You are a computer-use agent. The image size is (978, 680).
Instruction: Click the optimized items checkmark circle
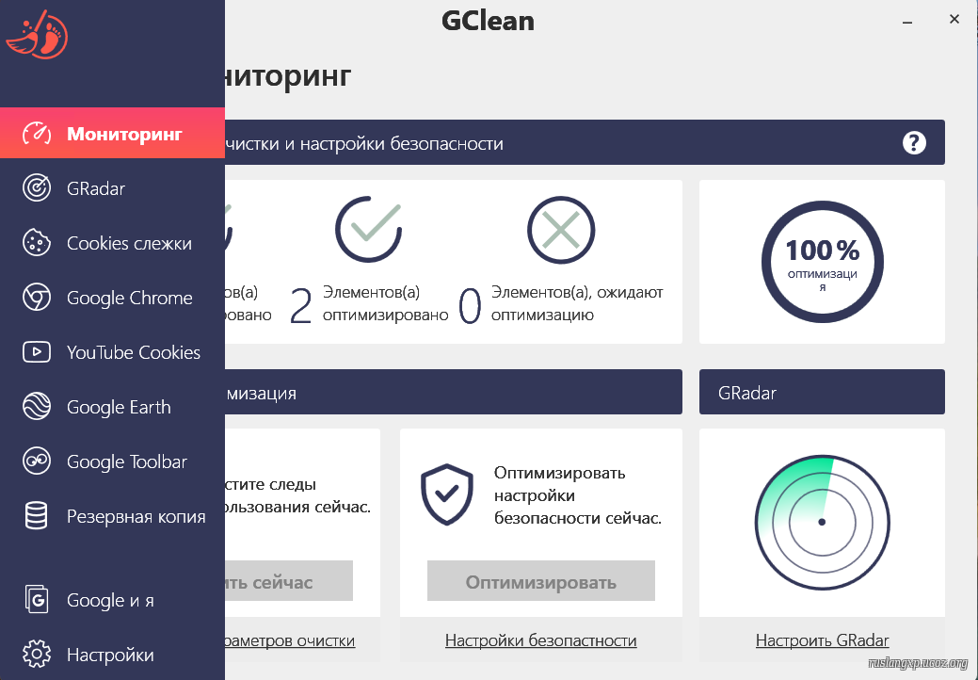tap(369, 229)
